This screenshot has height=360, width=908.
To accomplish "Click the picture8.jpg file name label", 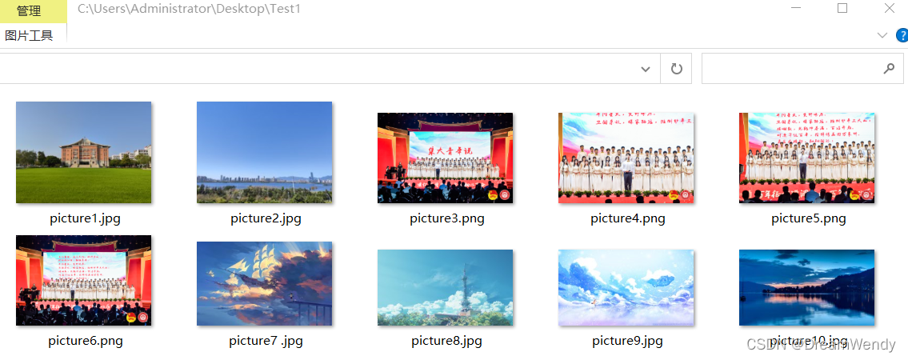I will coord(446,341).
